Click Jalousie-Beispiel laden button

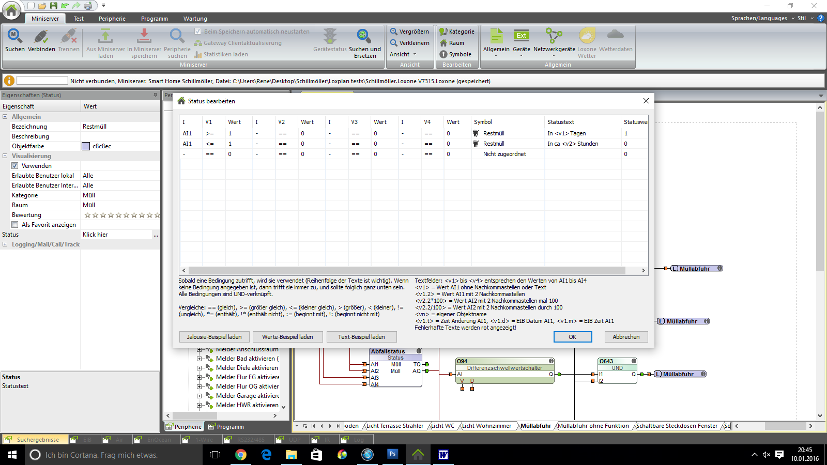(214, 337)
